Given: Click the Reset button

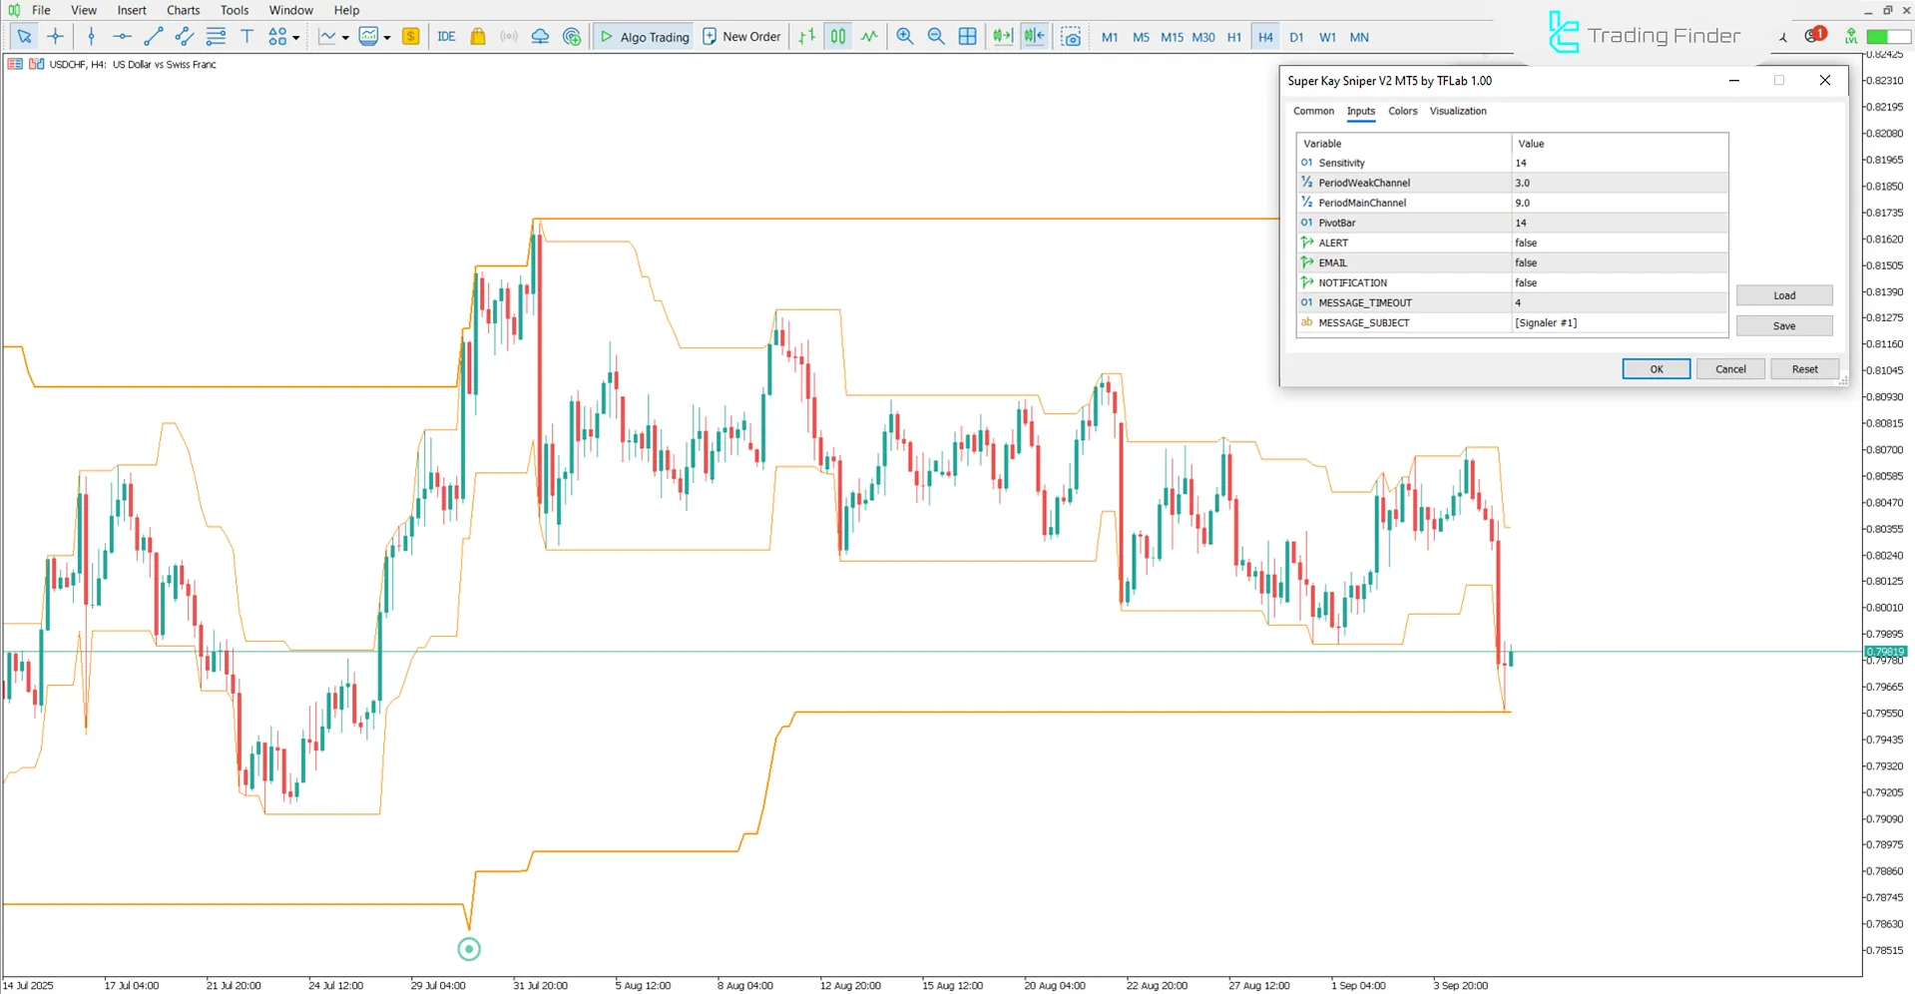Looking at the screenshot, I should click(x=1804, y=369).
